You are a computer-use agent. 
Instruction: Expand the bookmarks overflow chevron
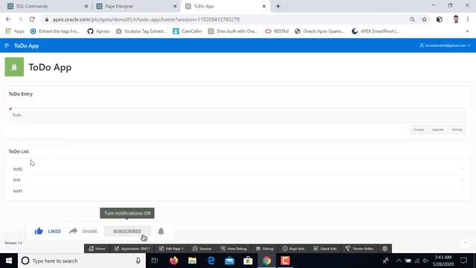tap(467, 31)
